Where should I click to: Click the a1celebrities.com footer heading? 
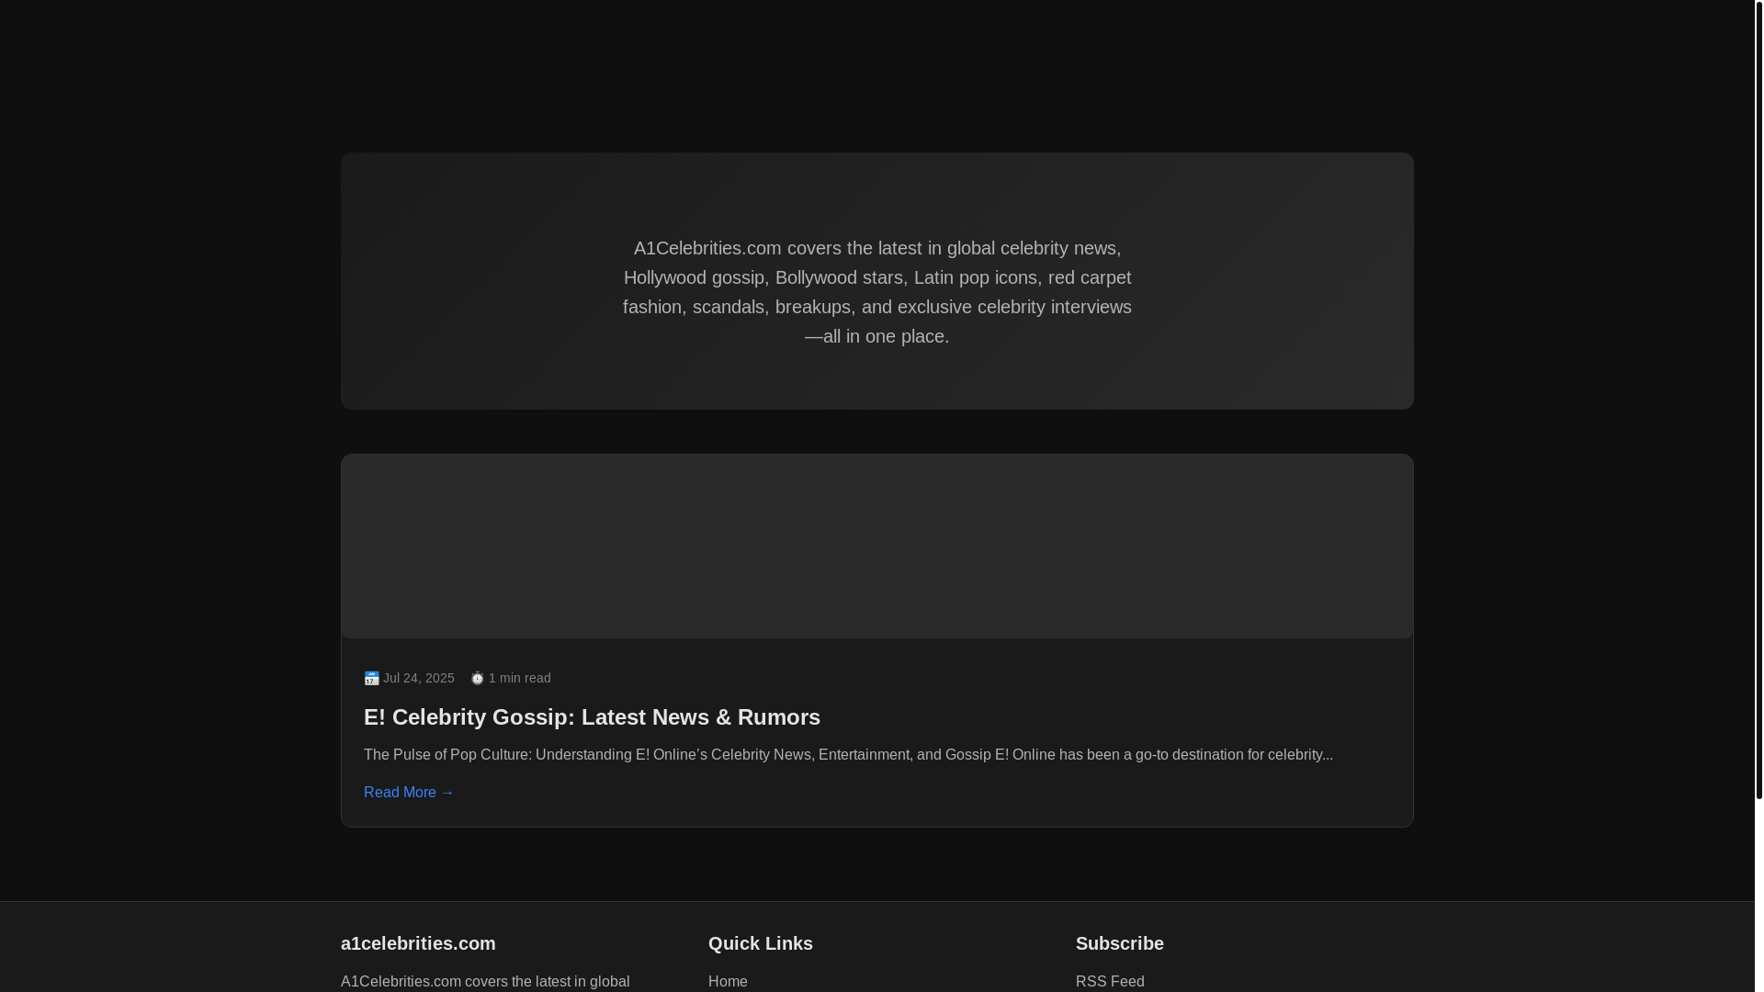(418, 943)
